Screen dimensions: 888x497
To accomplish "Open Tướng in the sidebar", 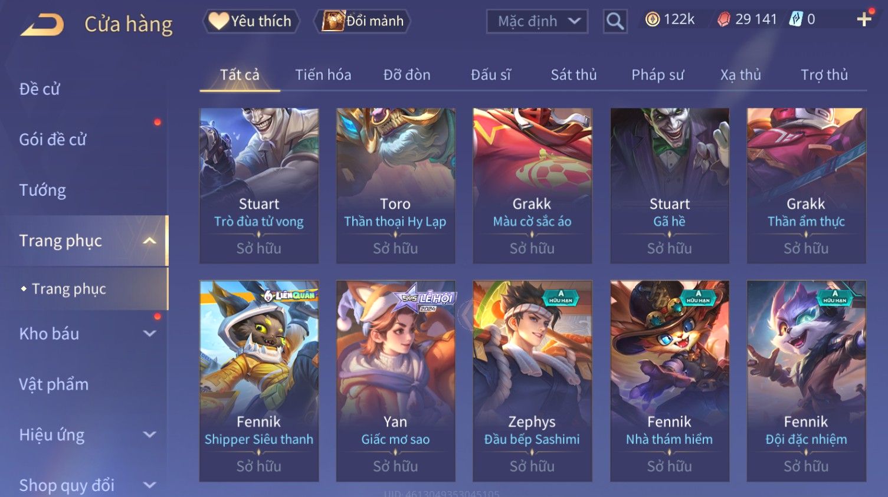I will pyautogui.click(x=42, y=190).
